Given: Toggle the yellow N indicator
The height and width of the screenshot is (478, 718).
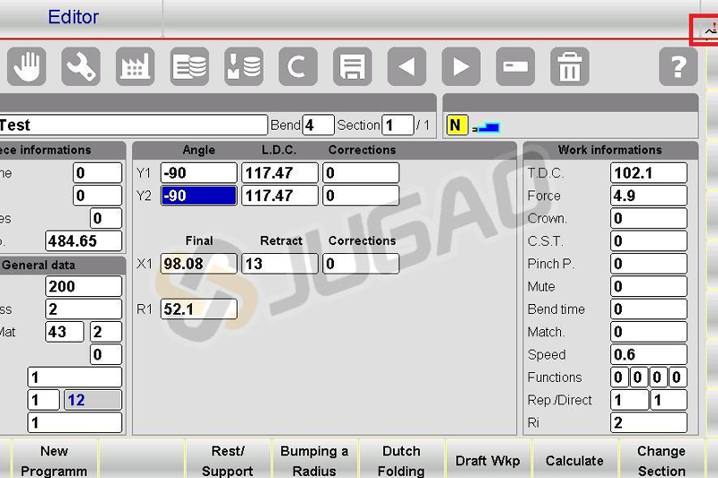Looking at the screenshot, I should click(x=456, y=126).
